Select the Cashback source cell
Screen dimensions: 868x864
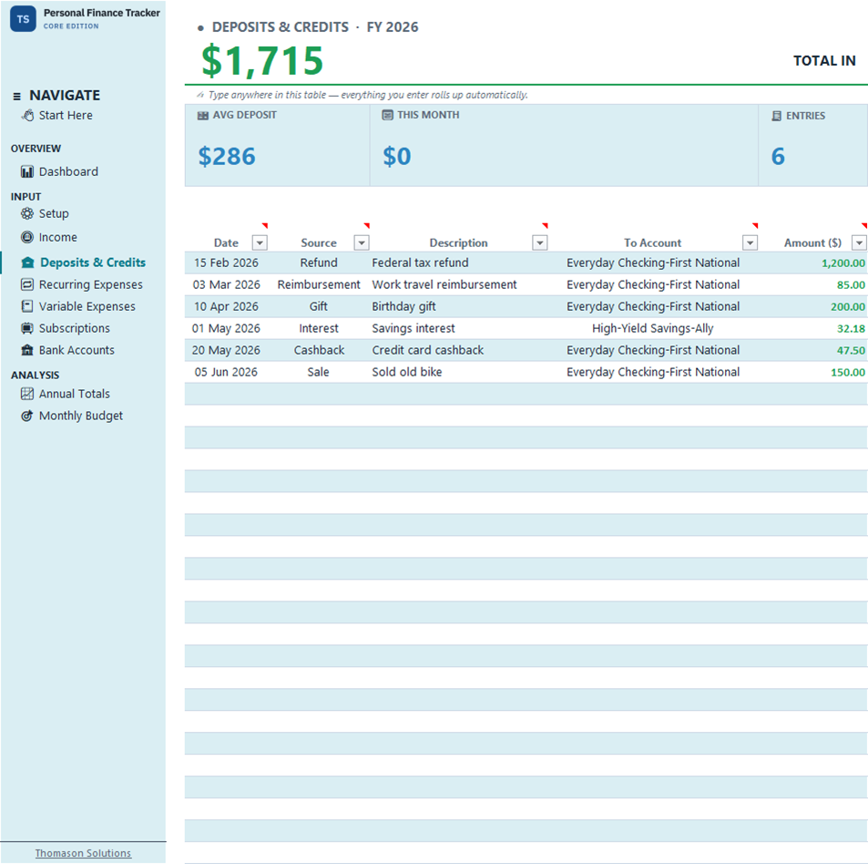(x=318, y=350)
